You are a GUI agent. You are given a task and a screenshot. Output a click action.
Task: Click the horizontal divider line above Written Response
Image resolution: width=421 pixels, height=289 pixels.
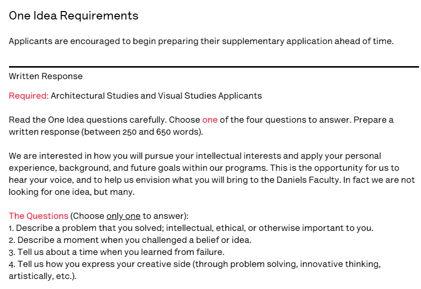coord(213,67)
